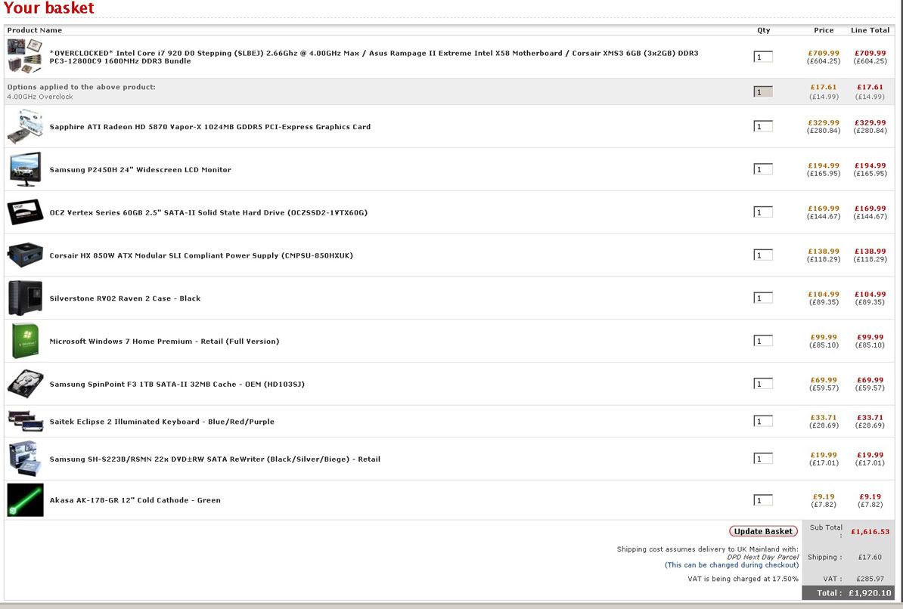Click the Akasa green cold cathode image
This screenshot has width=903, height=609.
[25, 500]
